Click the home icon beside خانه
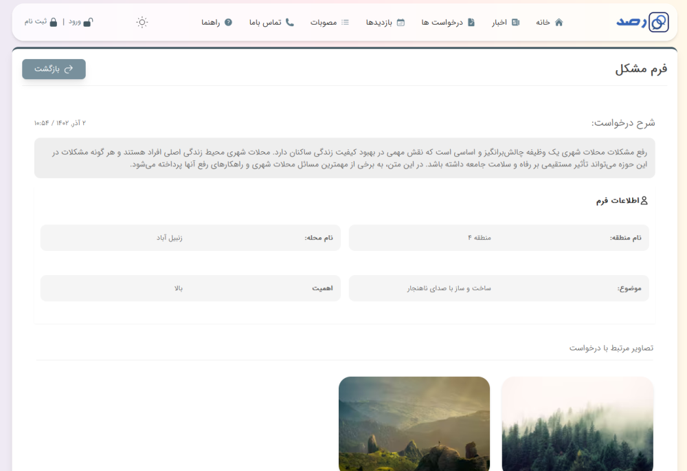This screenshot has width=687, height=471. point(559,22)
